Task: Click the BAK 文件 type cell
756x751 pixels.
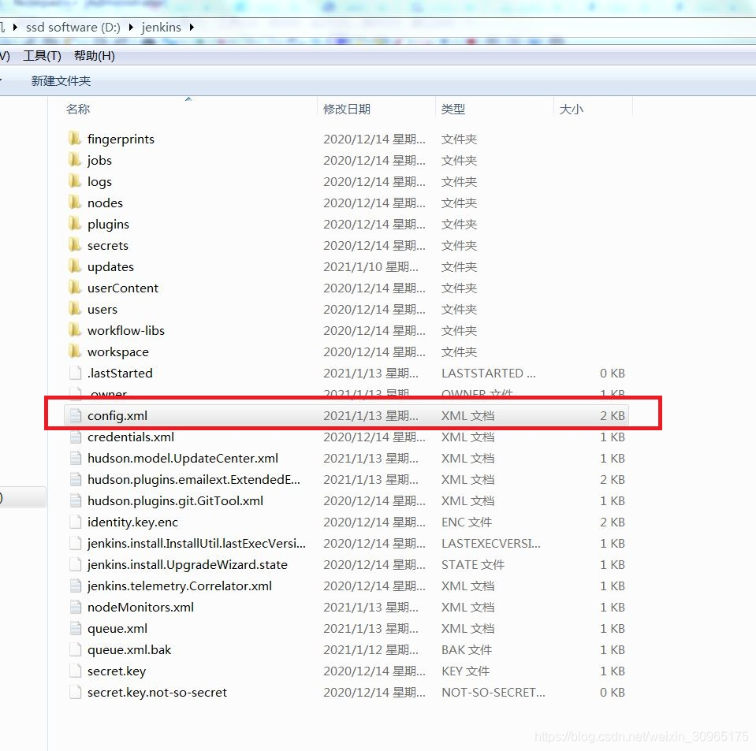Action: [467, 650]
